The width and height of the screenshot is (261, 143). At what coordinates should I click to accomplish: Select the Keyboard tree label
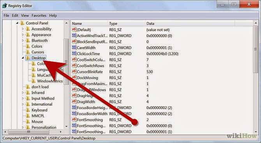coord(39,110)
